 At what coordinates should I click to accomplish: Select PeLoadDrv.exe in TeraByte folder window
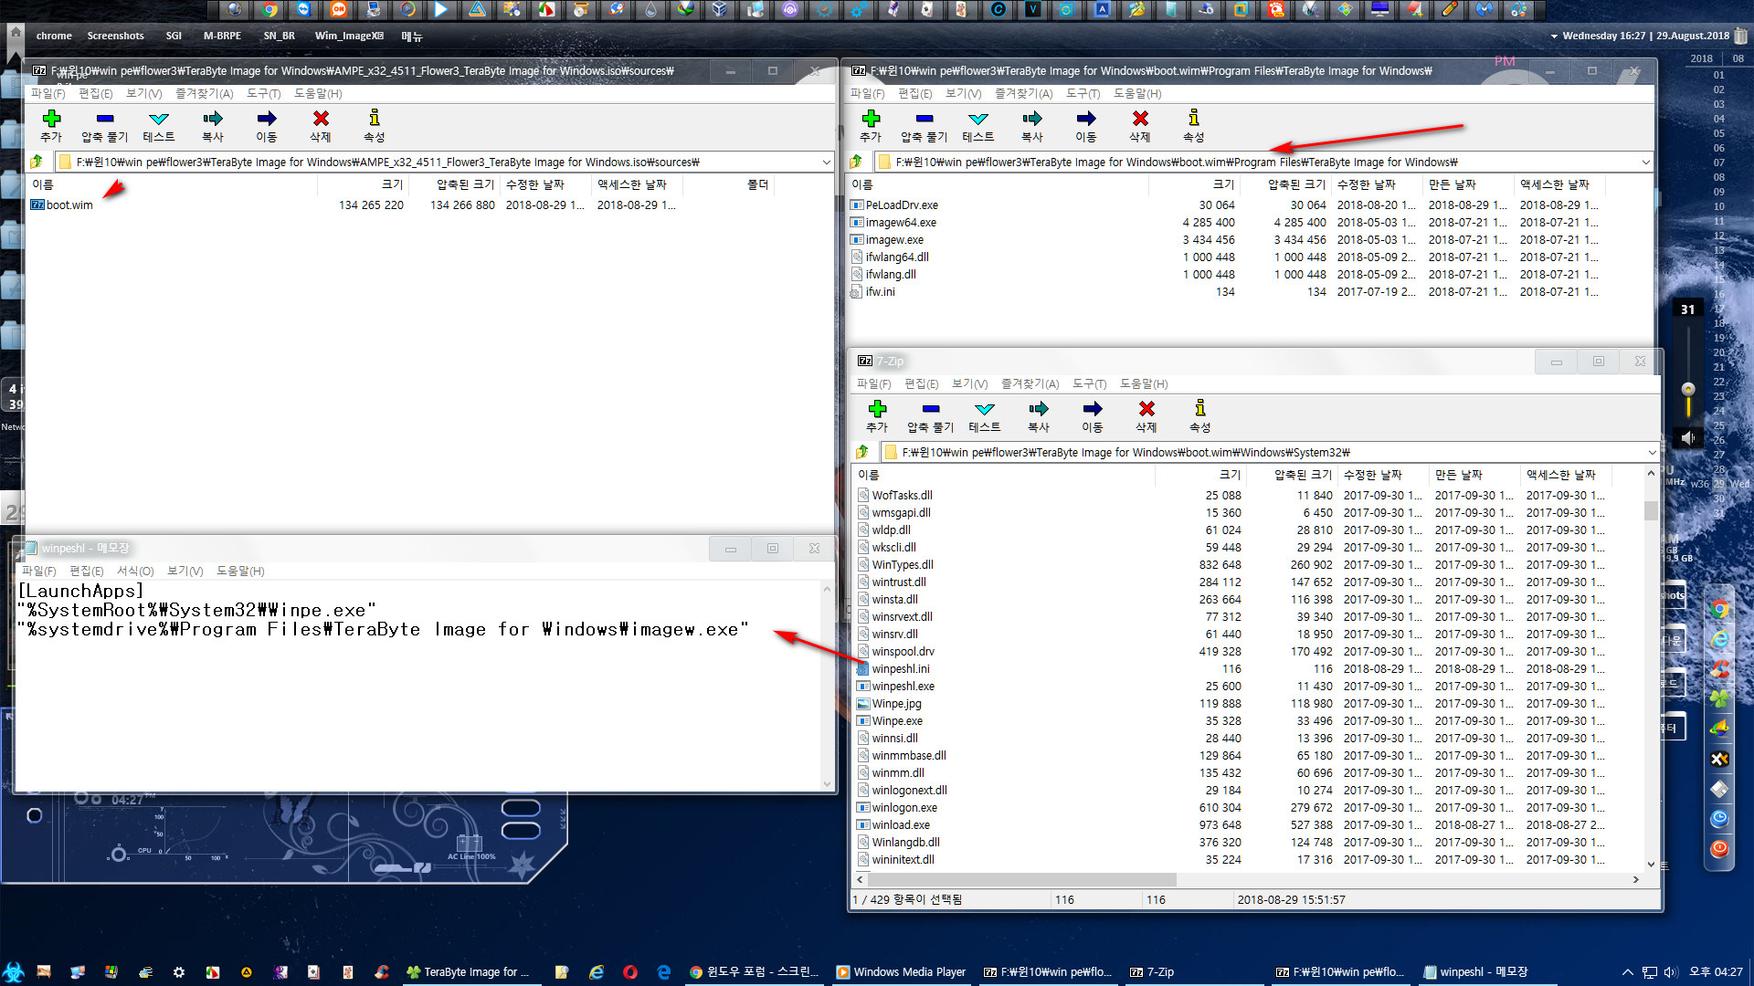click(894, 205)
